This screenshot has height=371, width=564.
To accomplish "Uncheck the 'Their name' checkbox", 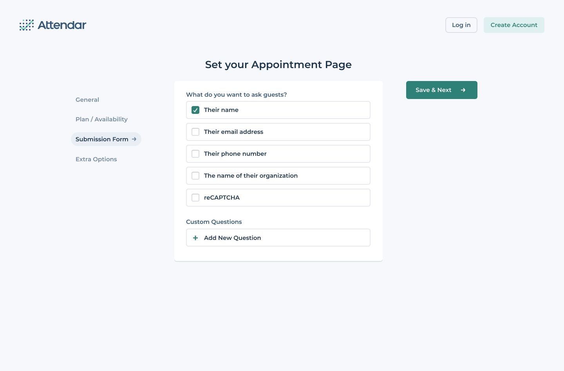I will tap(195, 110).
